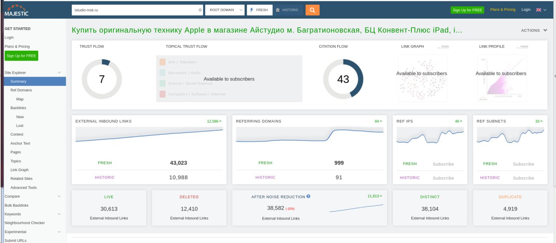Clear the search field with X icon

pyautogui.click(x=200, y=10)
